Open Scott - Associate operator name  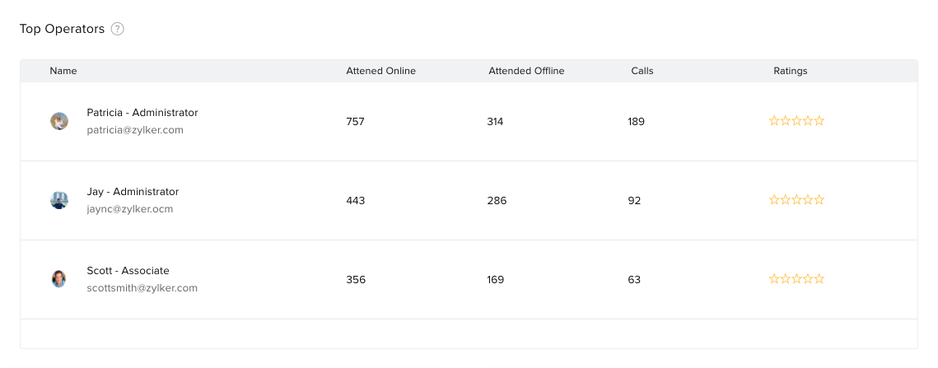128,271
